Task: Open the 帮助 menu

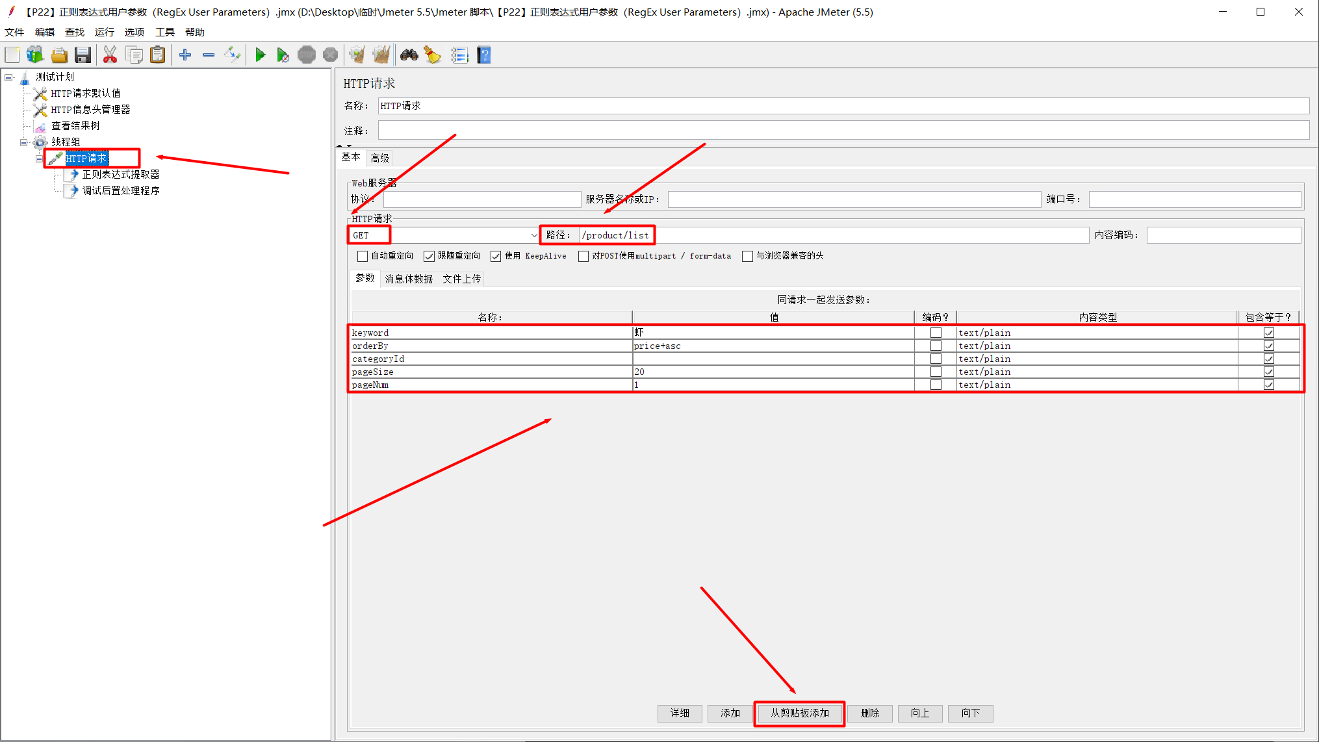Action: coord(195,32)
